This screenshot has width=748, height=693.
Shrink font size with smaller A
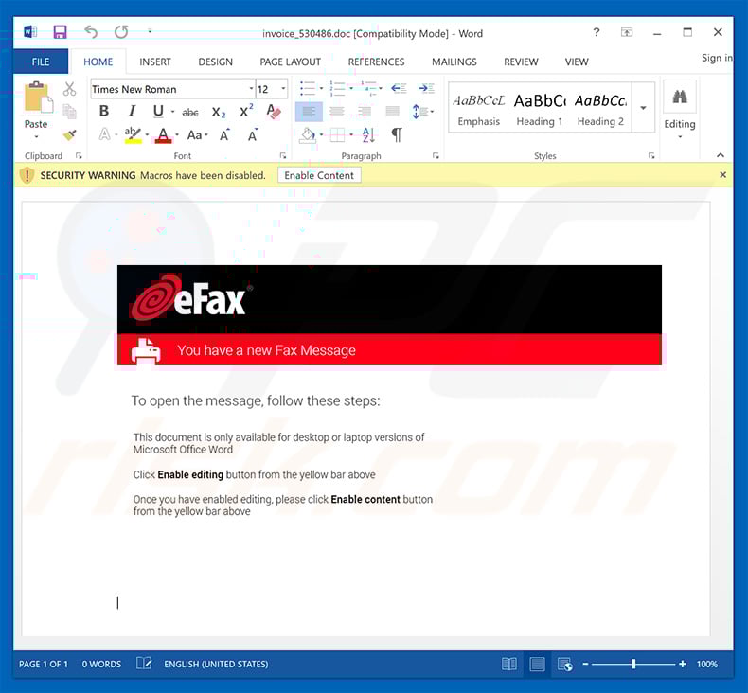tap(253, 135)
